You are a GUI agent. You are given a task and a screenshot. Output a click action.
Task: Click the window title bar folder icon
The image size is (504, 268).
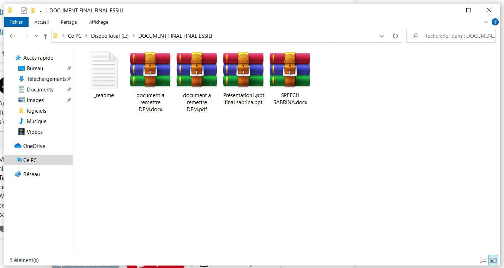(10, 11)
